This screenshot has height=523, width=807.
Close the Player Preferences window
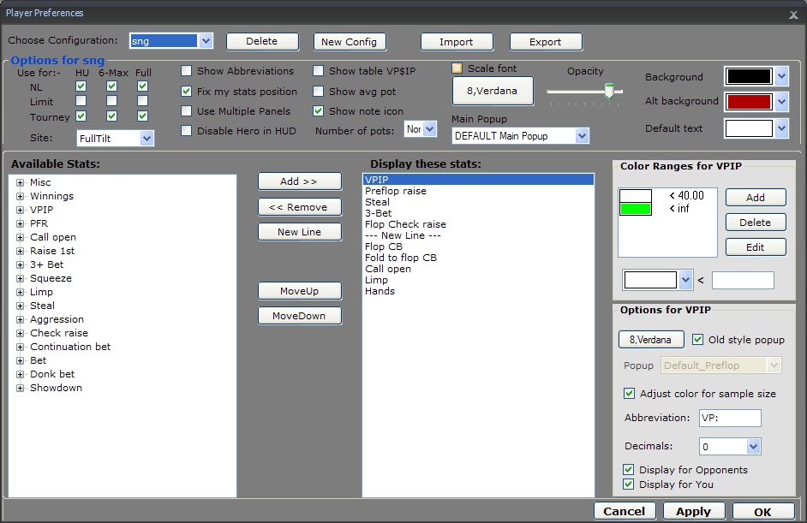point(792,14)
